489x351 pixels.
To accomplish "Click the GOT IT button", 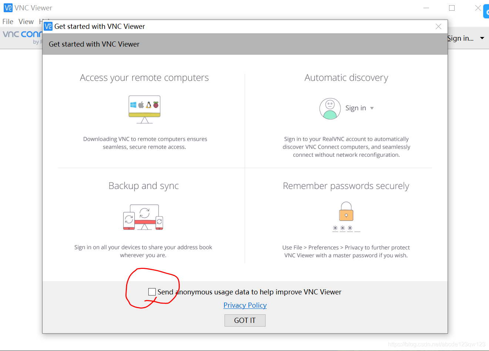I will tap(245, 320).
